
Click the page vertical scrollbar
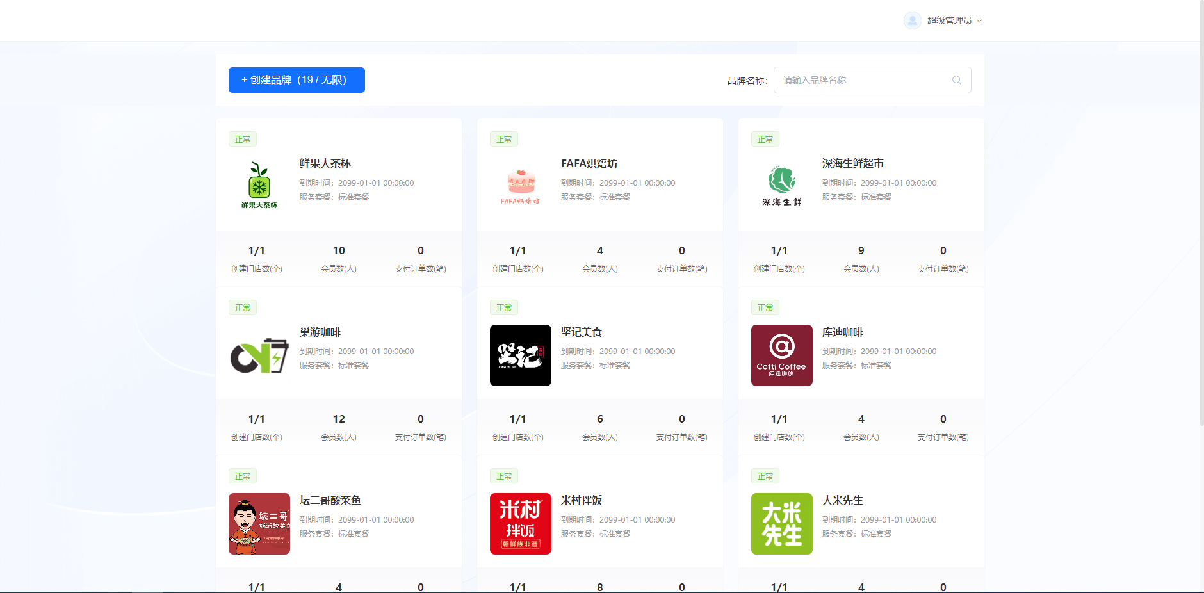1201,211
